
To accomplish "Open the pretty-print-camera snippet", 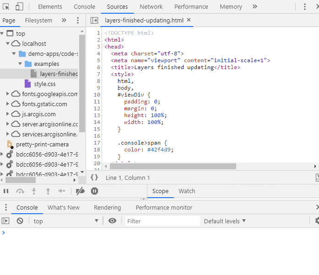I will click(x=42, y=145).
